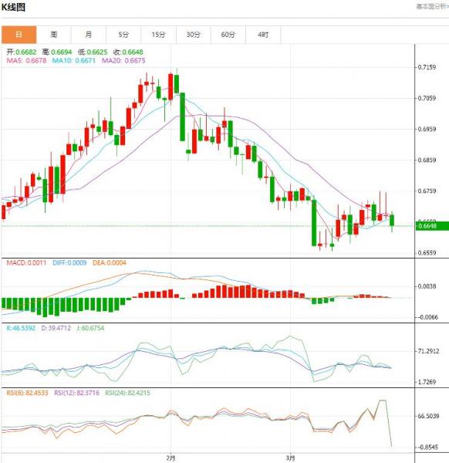This screenshot has width=449, height=463.
Task: Click the MACD value label
Action: point(26,262)
